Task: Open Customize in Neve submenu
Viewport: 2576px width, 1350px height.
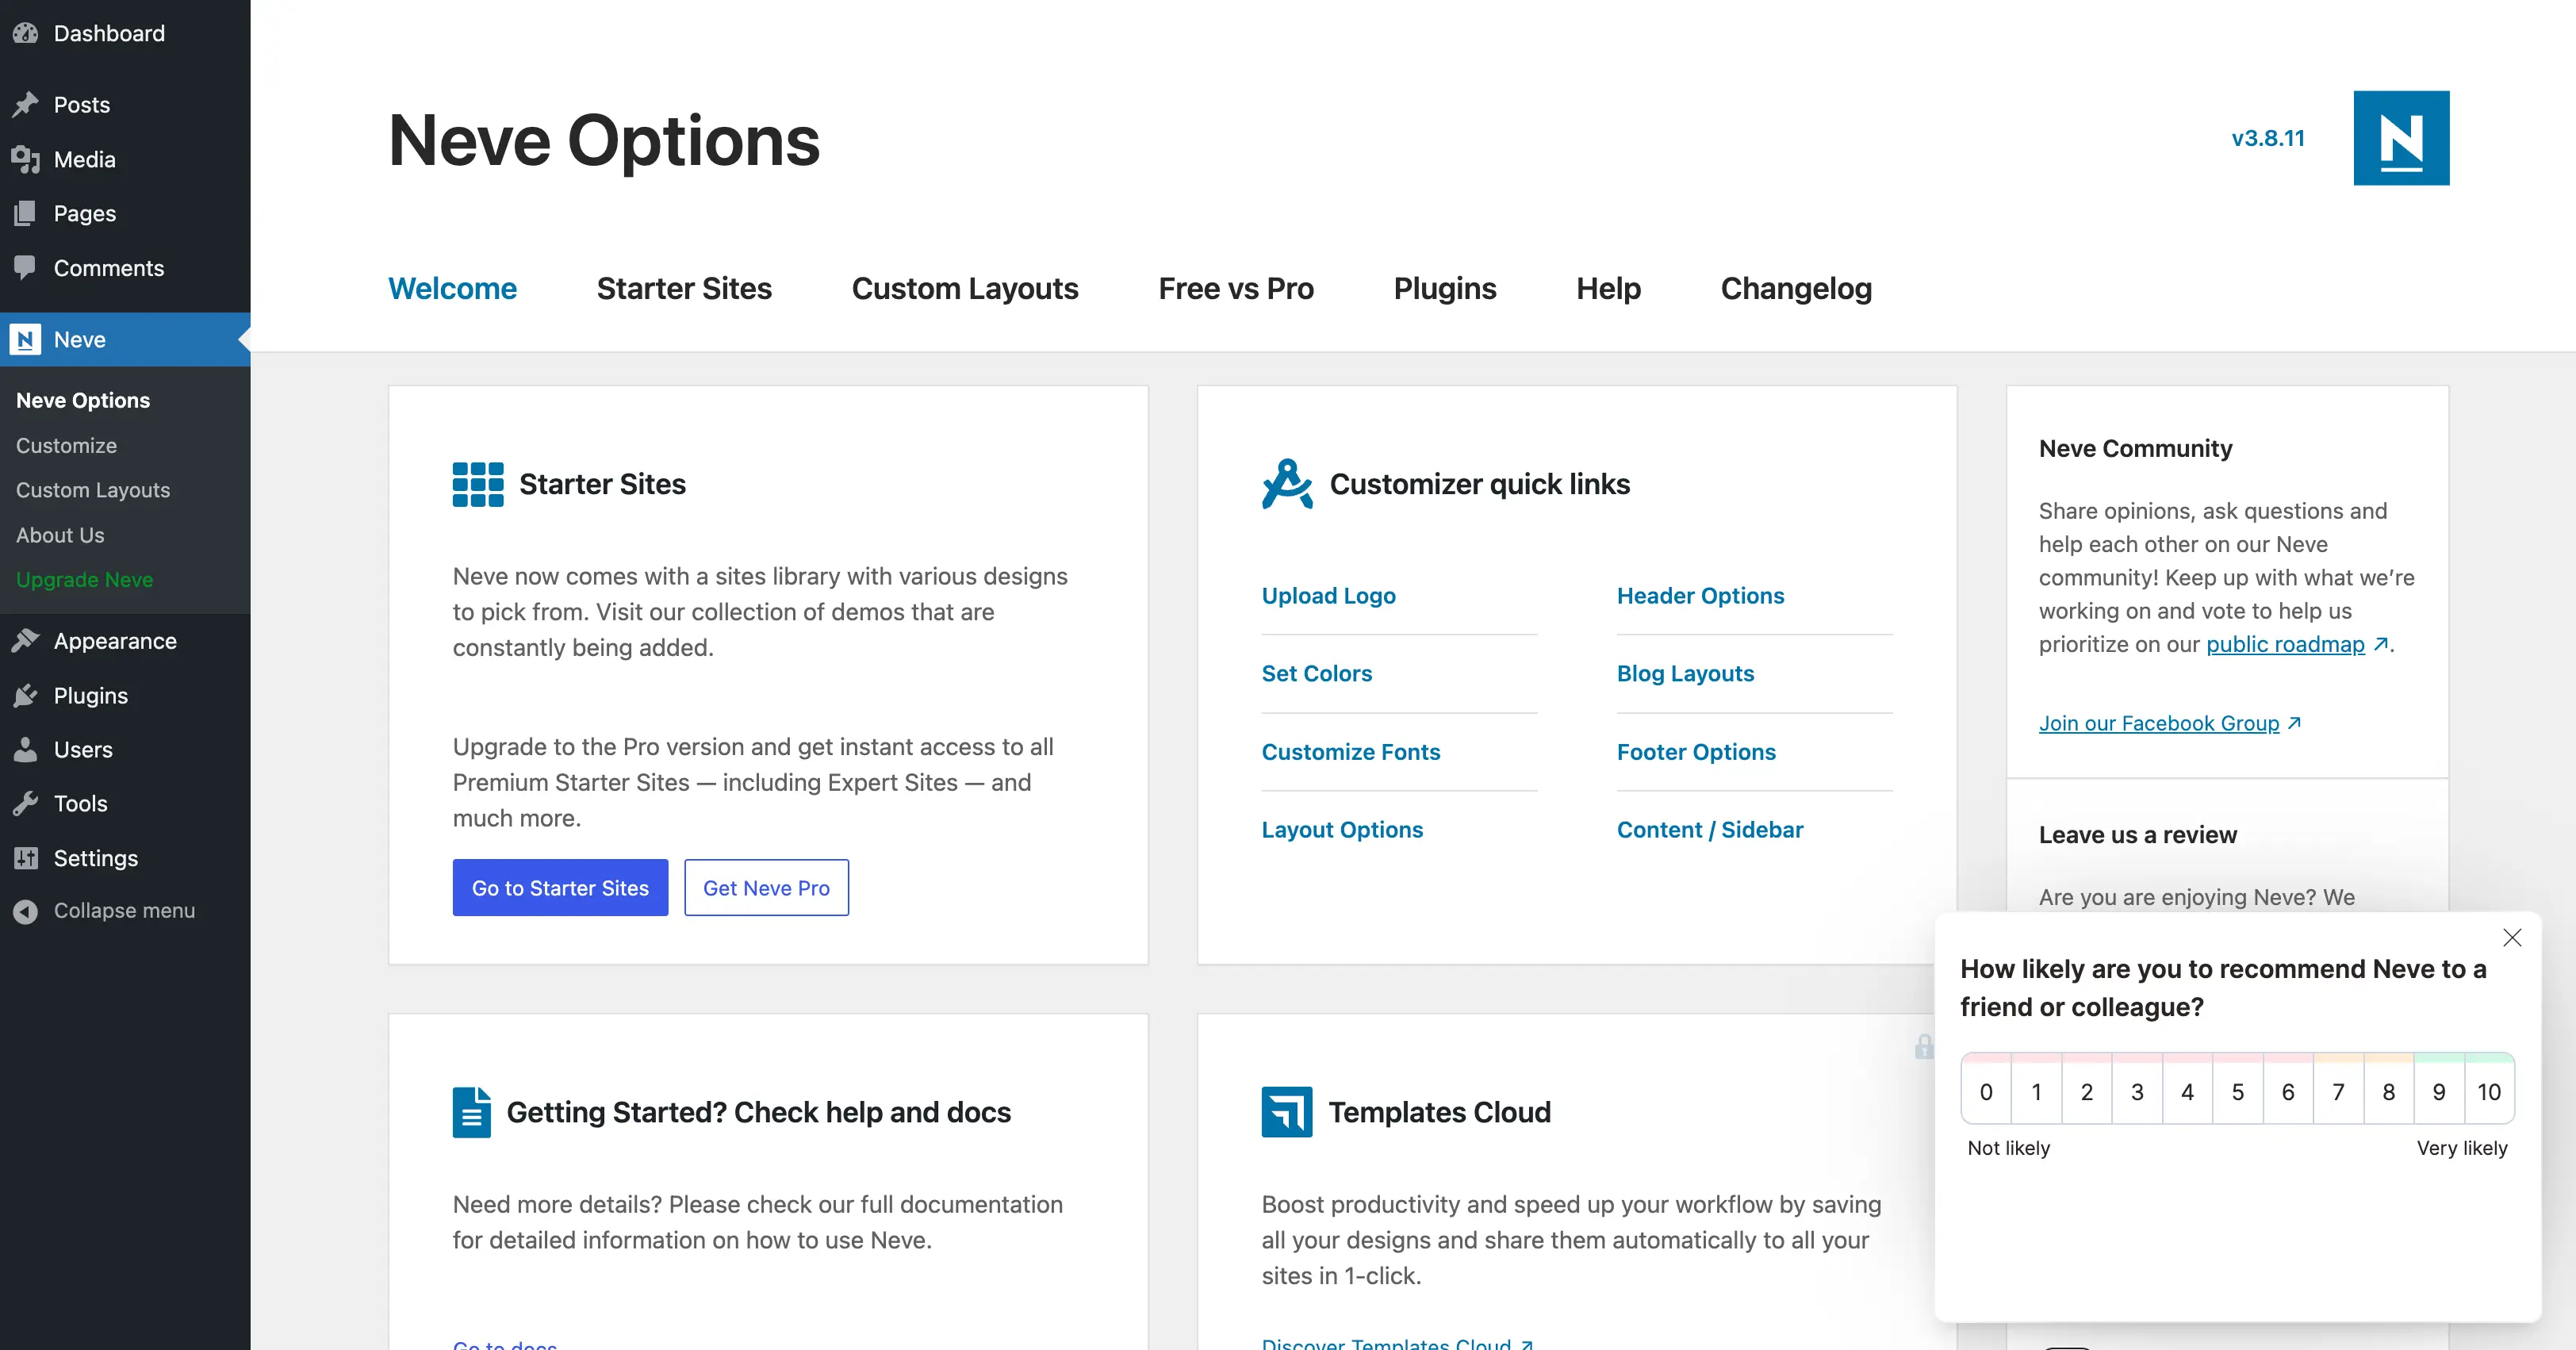Action: pos(66,445)
